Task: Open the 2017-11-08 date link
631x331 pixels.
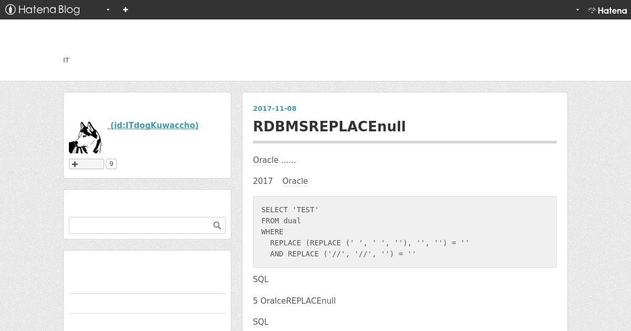Action: click(274, 108)
